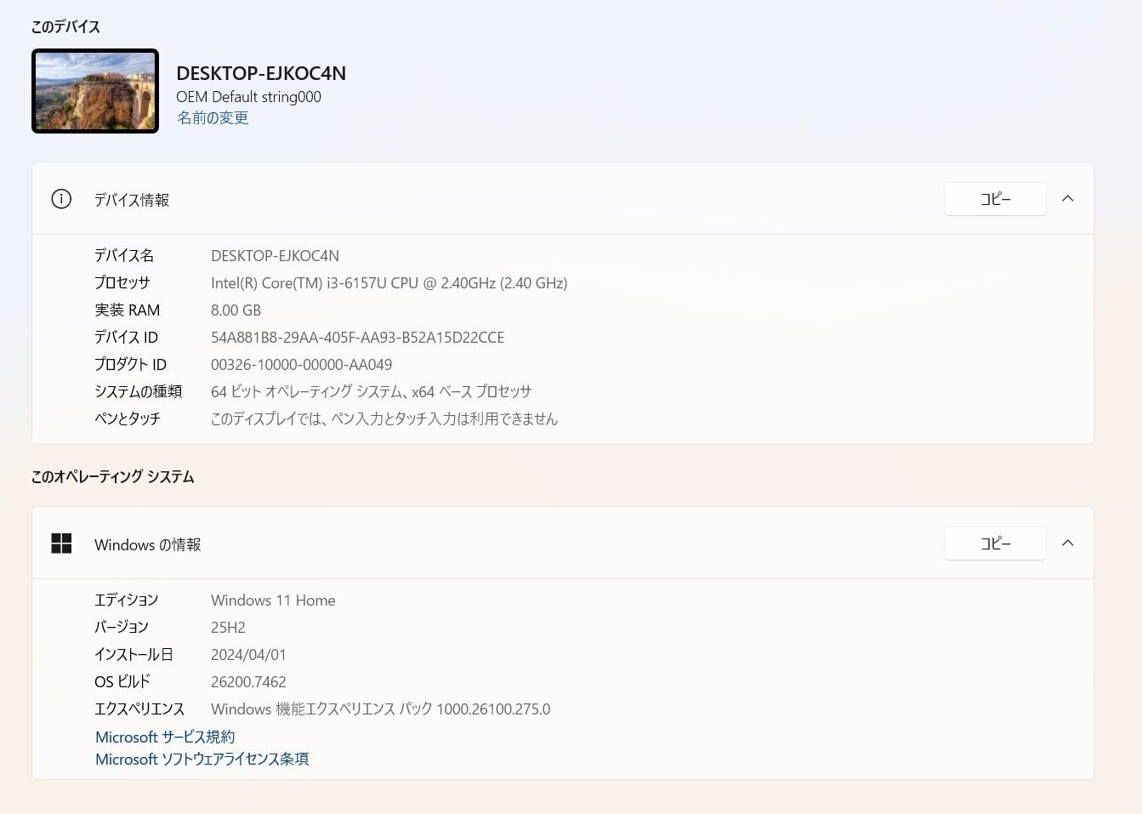Click the デバイス情報 section title
The width and height of the screenshot is (1142, 814).
pos(132,200)
